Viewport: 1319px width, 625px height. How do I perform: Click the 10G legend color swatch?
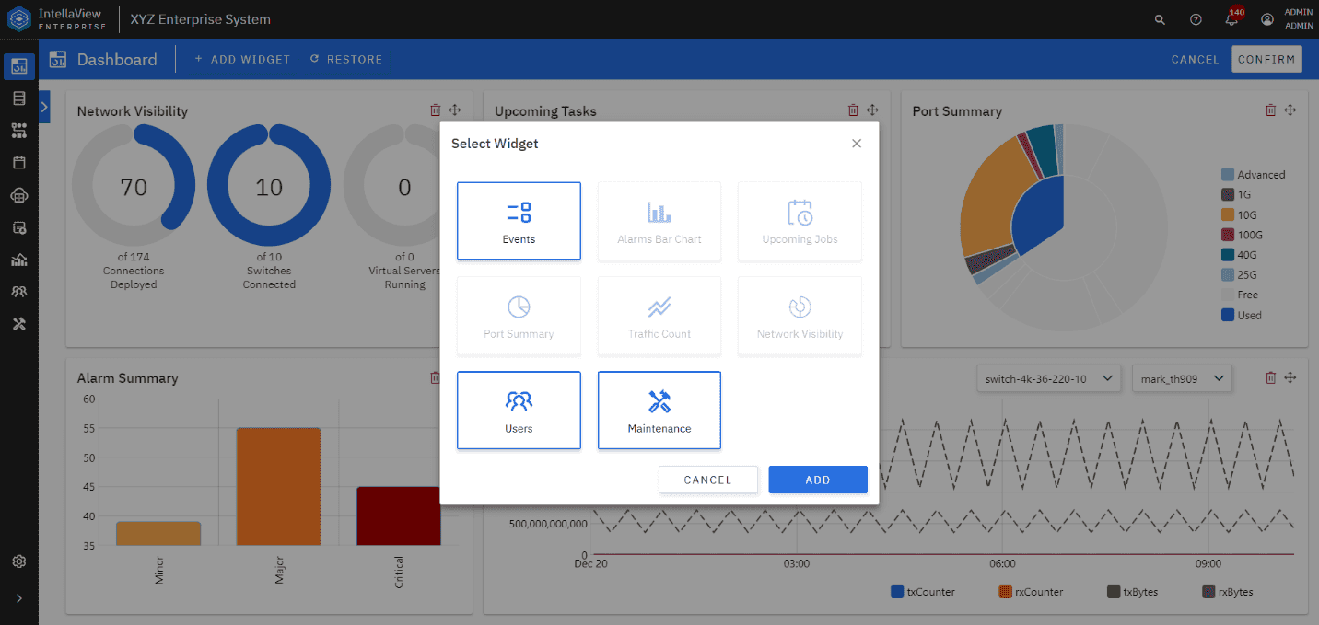click(x=1227, y=214)
